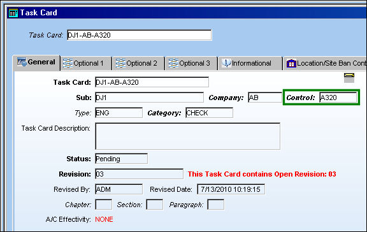Image resolution: width=367 pixels, height=232 pixels.
Task: Click the Revised By field with ADM
Action: coord(119,189)
